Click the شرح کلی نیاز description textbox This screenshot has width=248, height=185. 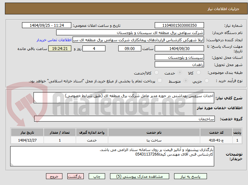124,98
